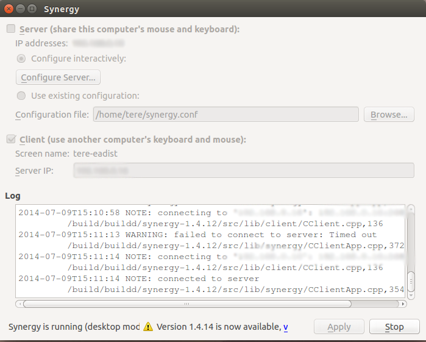Image resolution: width=426 pixels, height=342 pixels.
Task: Click the CClientApp.cpp,372 log line
Action: coord(236,246)
